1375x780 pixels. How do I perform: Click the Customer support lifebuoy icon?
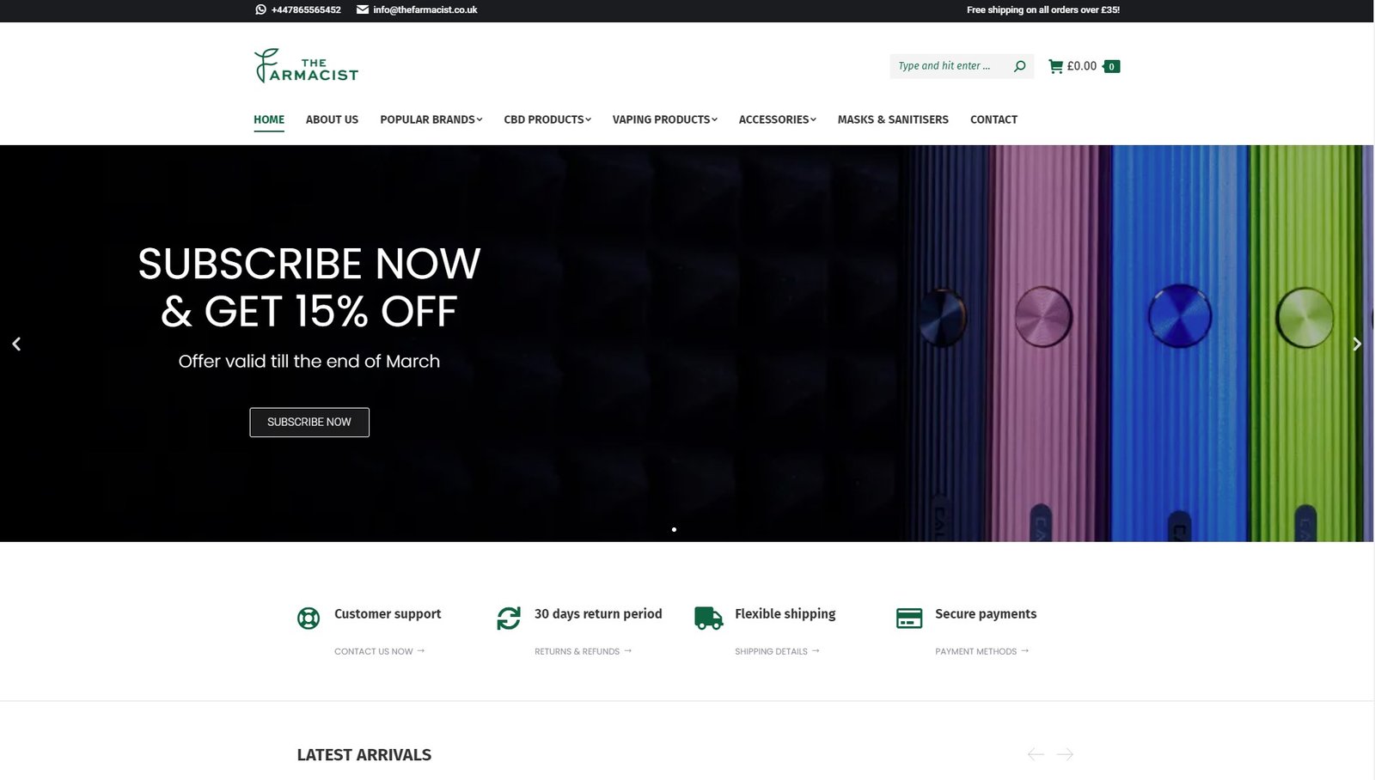[x=309, y=618]
